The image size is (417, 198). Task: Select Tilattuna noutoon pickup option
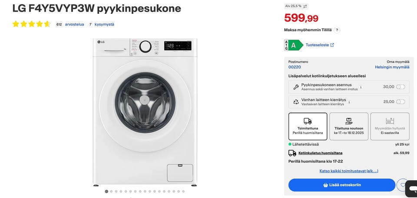coord(348,127)
